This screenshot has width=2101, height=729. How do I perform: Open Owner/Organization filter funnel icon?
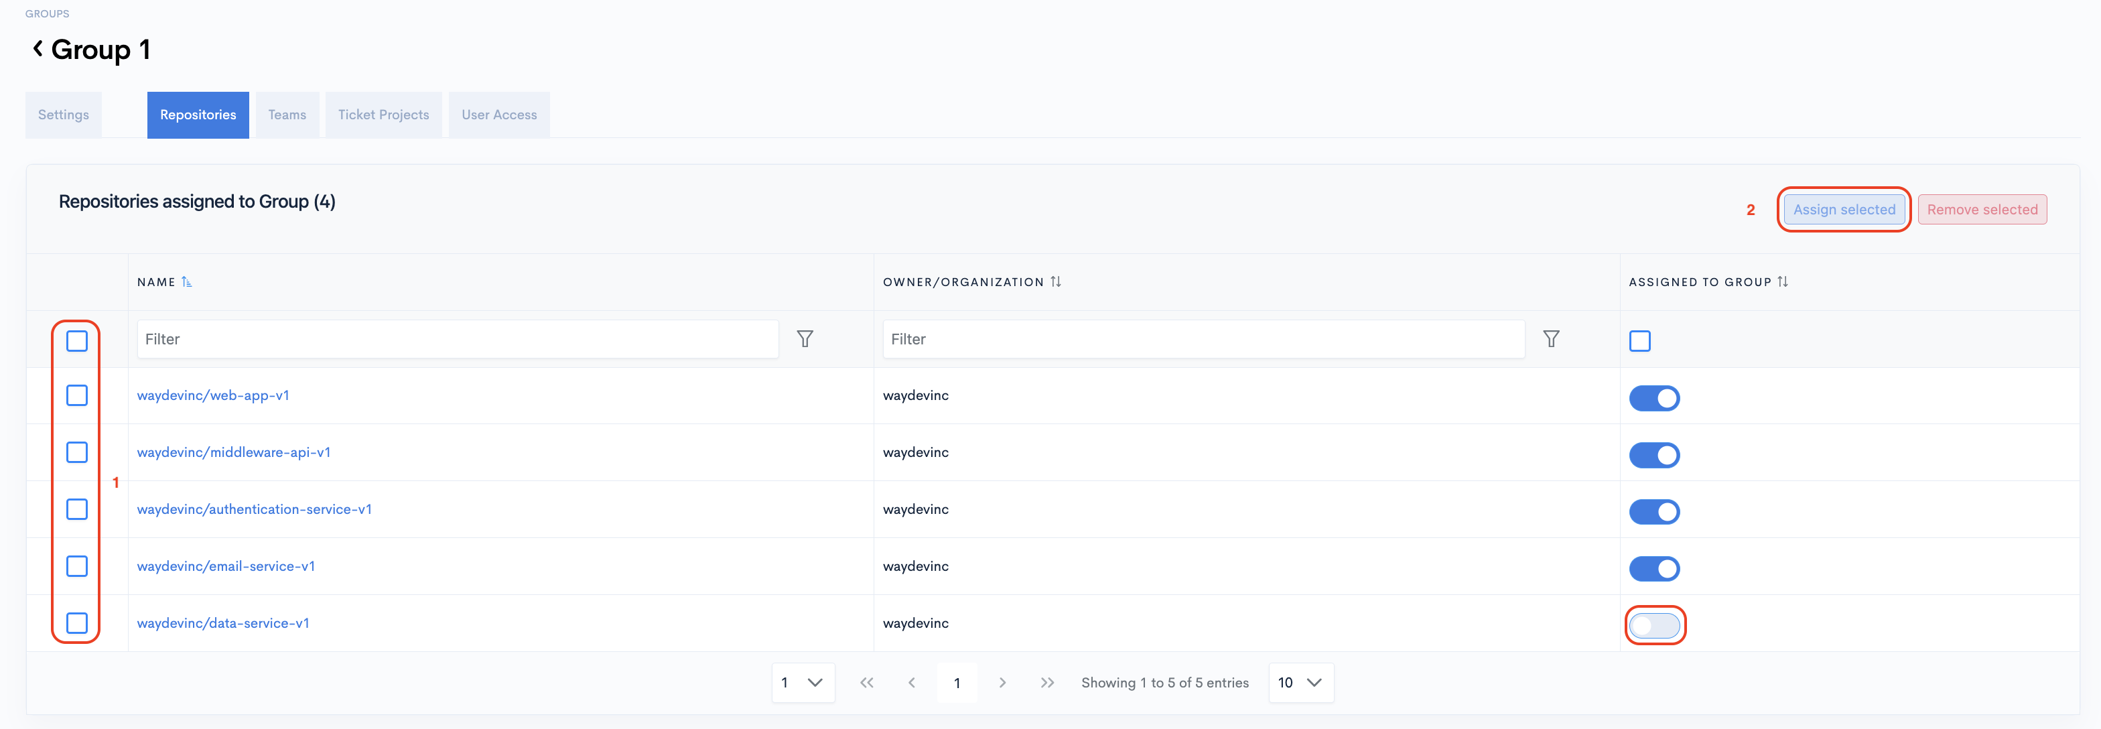click(1550, 339)
